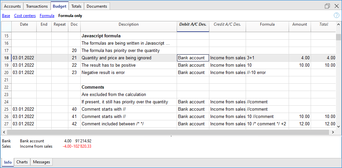Show the Cost centers view

25,16
